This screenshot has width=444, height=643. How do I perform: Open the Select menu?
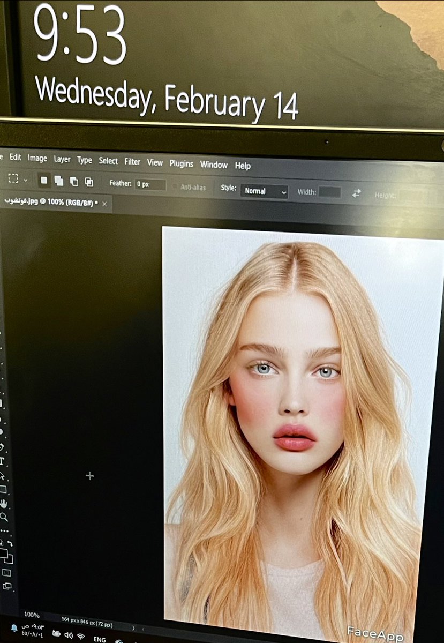click(108, 161)
